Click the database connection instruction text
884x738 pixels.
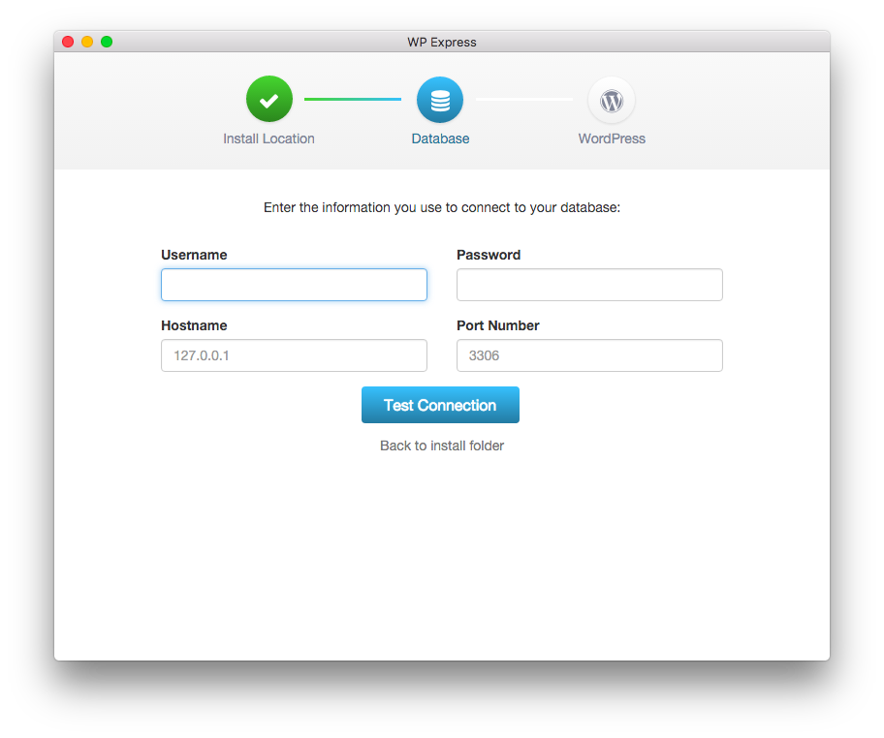click(442, 207)
